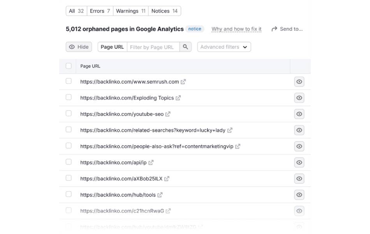Check the box for people-also-ask row
Image resolution: width=370 pixels, height=234 pixels.
click(69, 145)
